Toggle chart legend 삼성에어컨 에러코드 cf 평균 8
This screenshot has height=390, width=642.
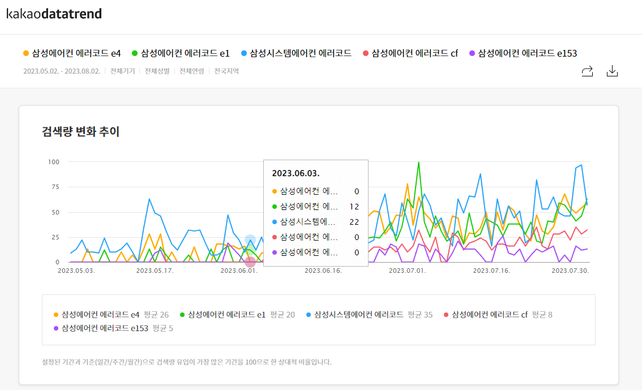pyautogui.click(x=498, y=315)
